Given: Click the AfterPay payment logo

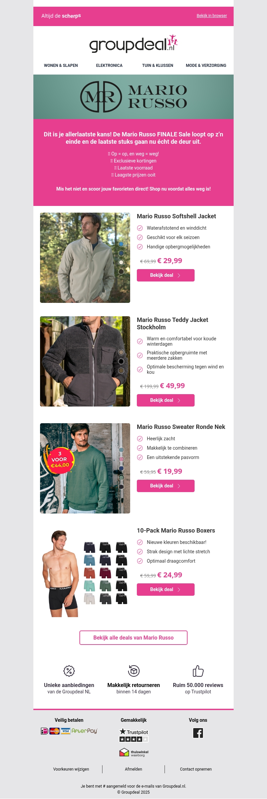Looking at the screenshot, I should pos(84,731).
